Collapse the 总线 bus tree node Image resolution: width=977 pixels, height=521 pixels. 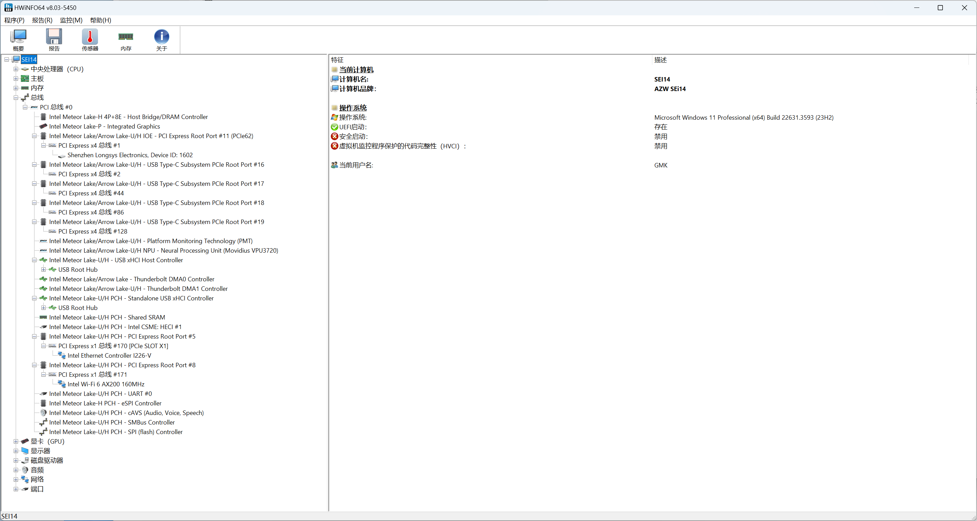tap(16, 98)
